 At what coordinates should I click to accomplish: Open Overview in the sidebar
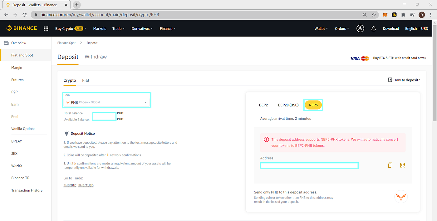point(19,43)
